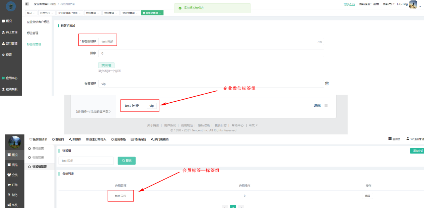Click the green 搜索 button

(x=127, y=161)
